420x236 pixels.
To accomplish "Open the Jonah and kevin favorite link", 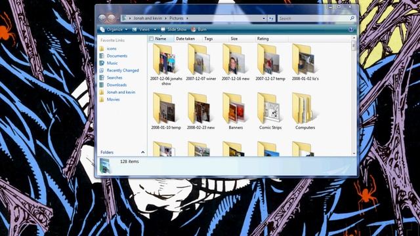I will pyautogui.click(x=121, y=92).
